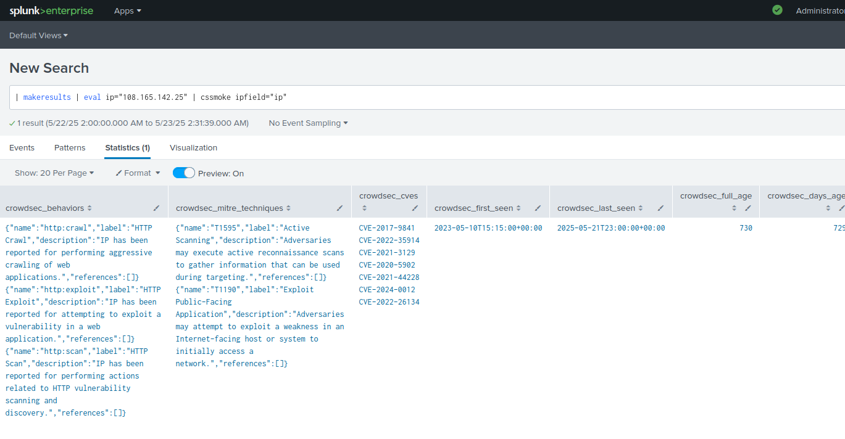Switch to the Visualization tab
The width and height of the screenshot is (845, 439).
point(193,148)
